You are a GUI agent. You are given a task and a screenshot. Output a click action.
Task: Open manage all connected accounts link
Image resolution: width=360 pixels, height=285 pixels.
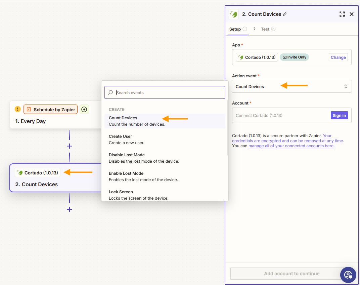tap(291, 146)
